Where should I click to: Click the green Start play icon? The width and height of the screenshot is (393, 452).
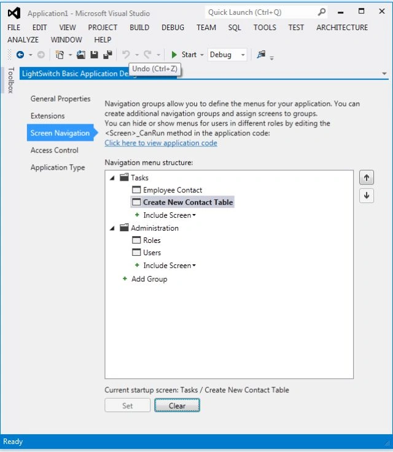click(174, 55)
